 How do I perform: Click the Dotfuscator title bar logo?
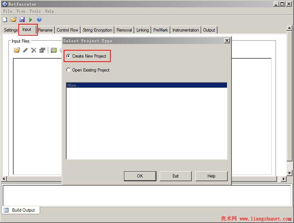pyautogui.click(x=5, y=4)
